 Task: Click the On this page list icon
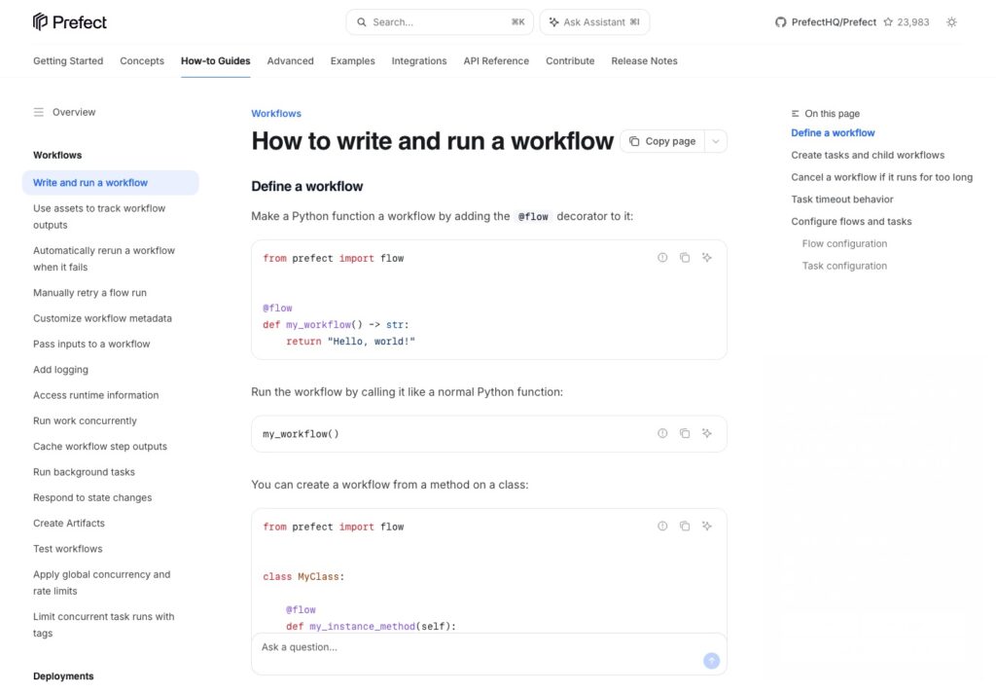796,114
